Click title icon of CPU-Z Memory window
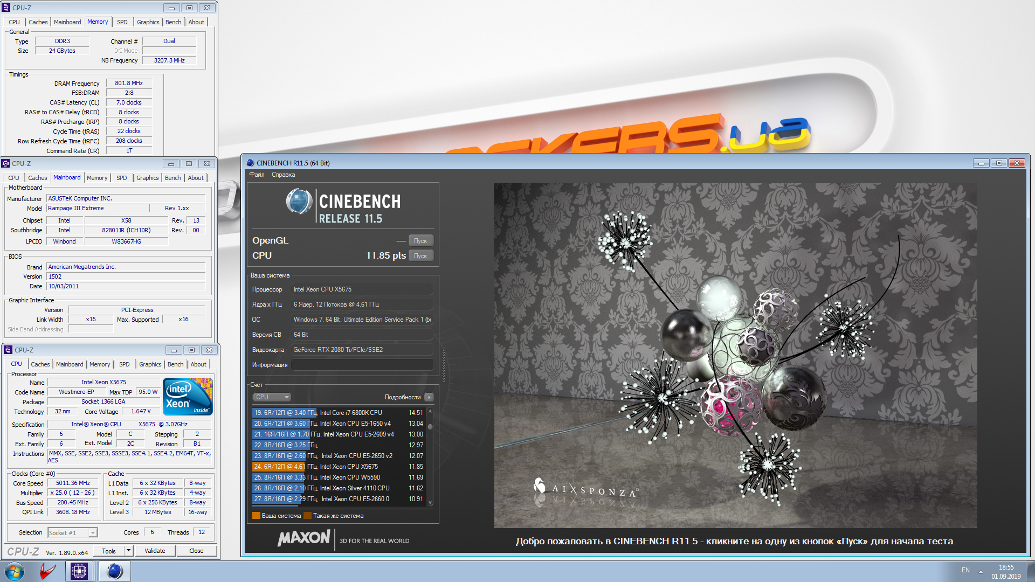This screenshot has width=1035, height=582. pos(6,8)
